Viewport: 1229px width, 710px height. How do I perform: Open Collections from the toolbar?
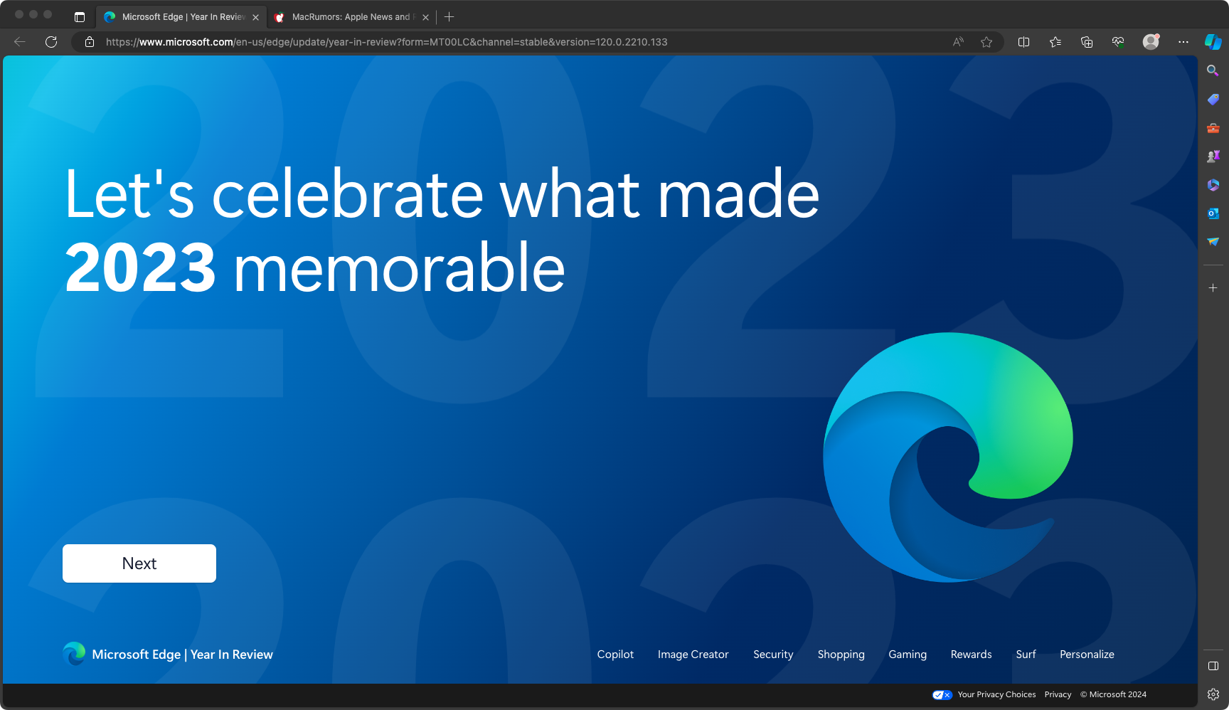(1087, 42)
